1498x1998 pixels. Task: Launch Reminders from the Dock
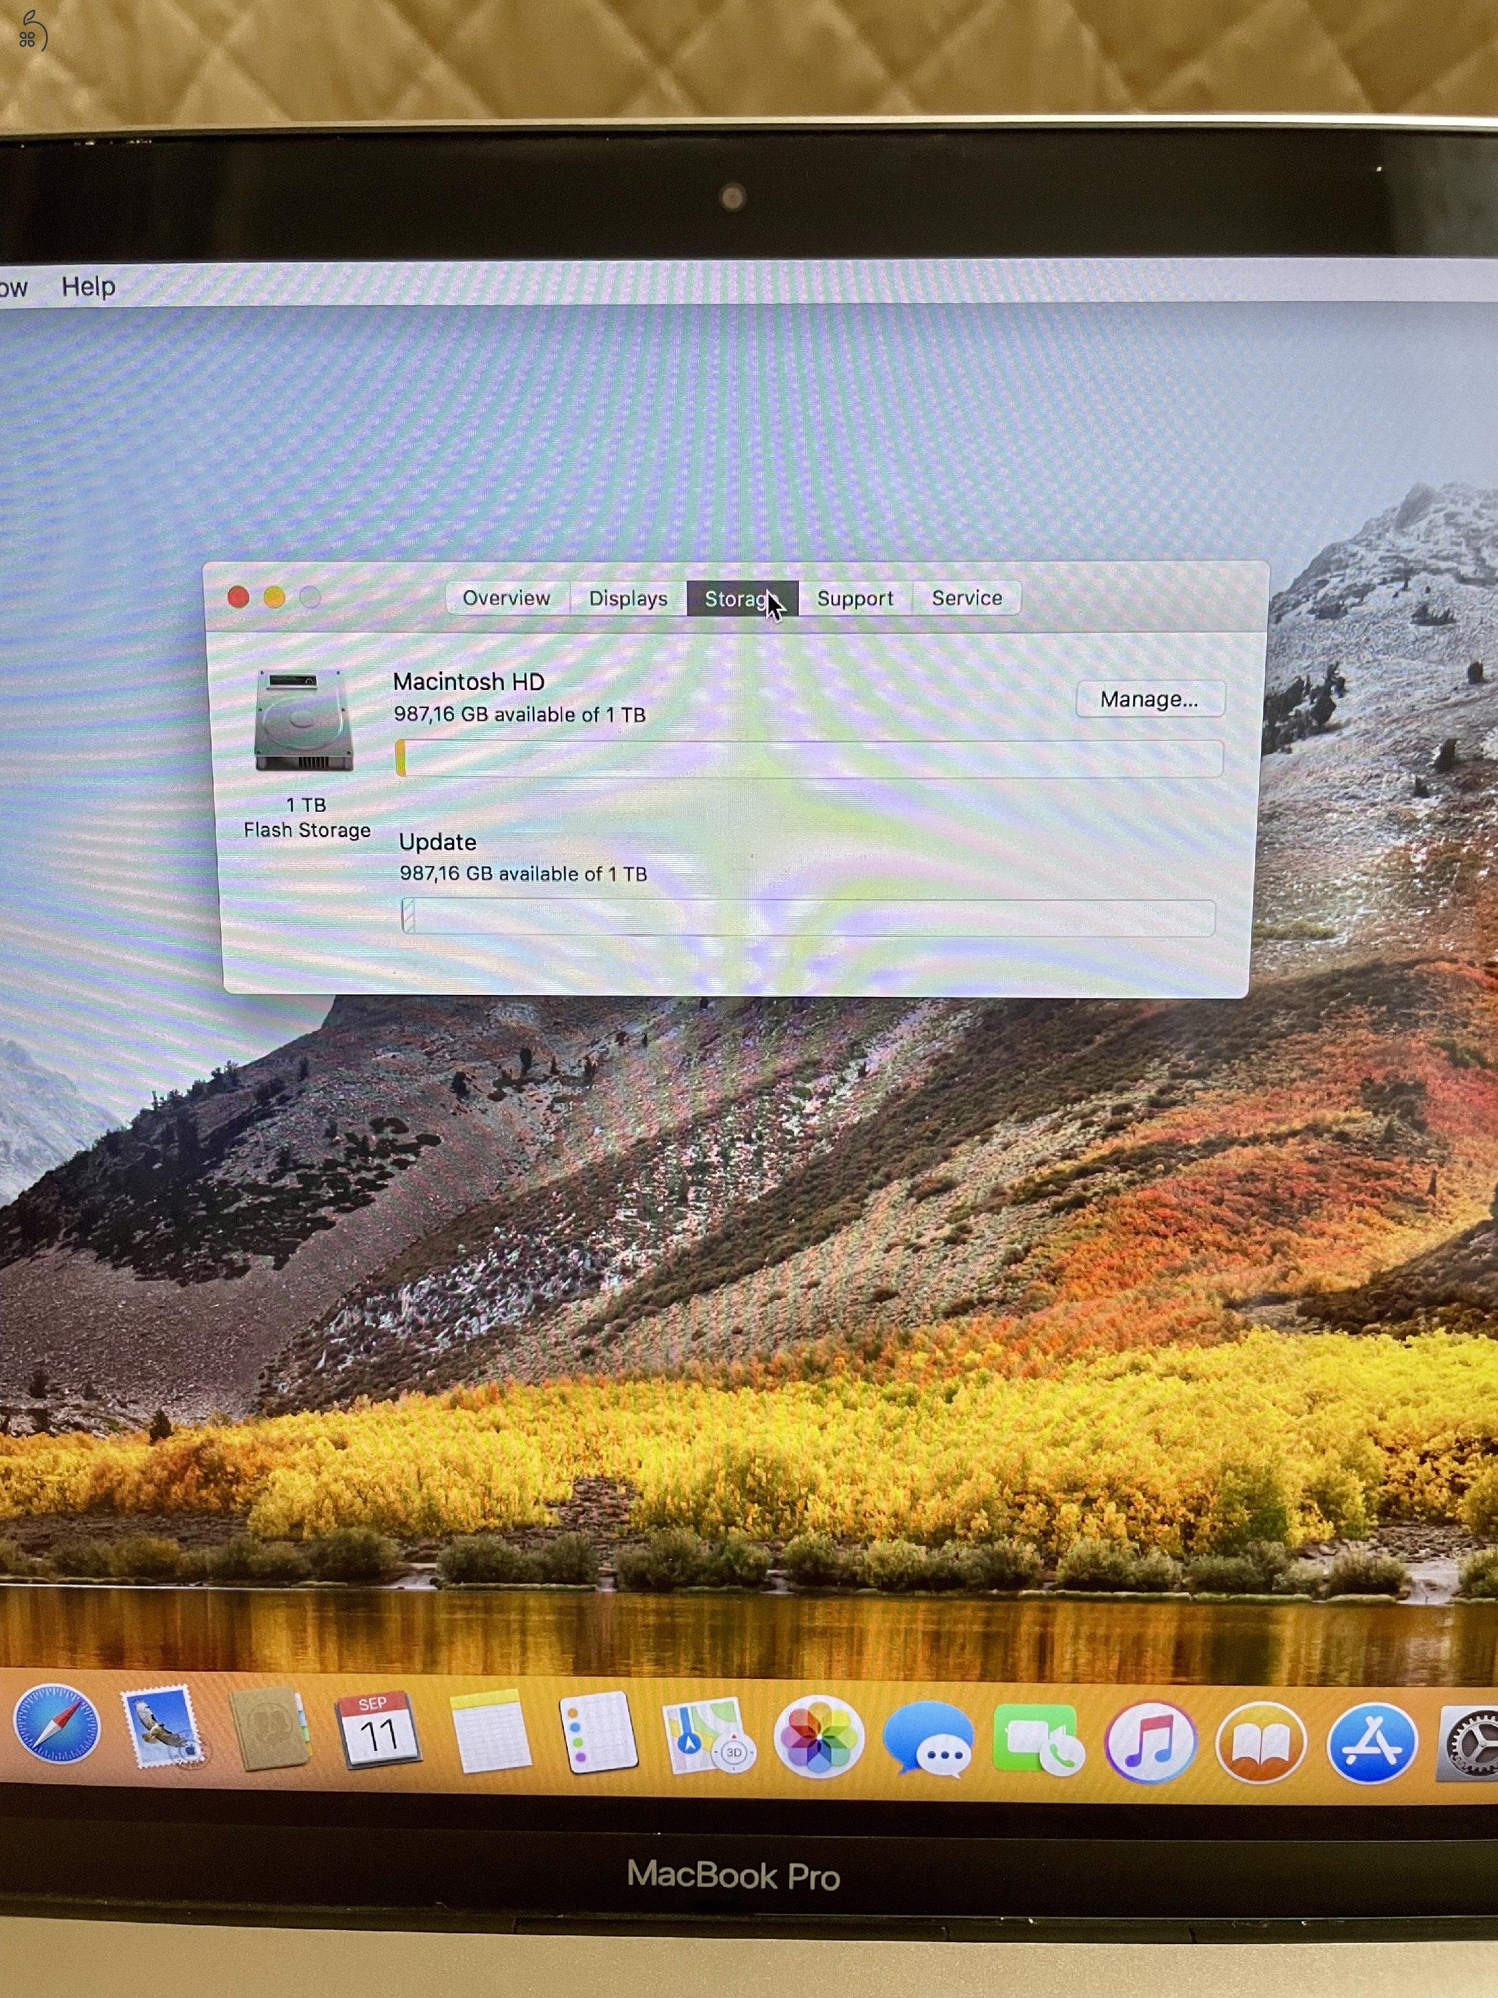[598, 1732]
